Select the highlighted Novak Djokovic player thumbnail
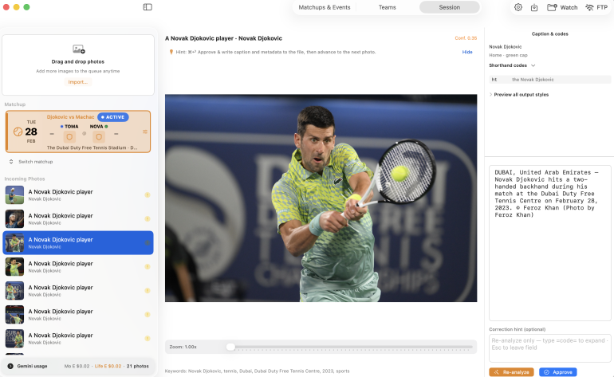This screenshot has height=377, width=614. [14, 243]
